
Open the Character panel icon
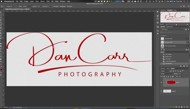click(158, 31)
